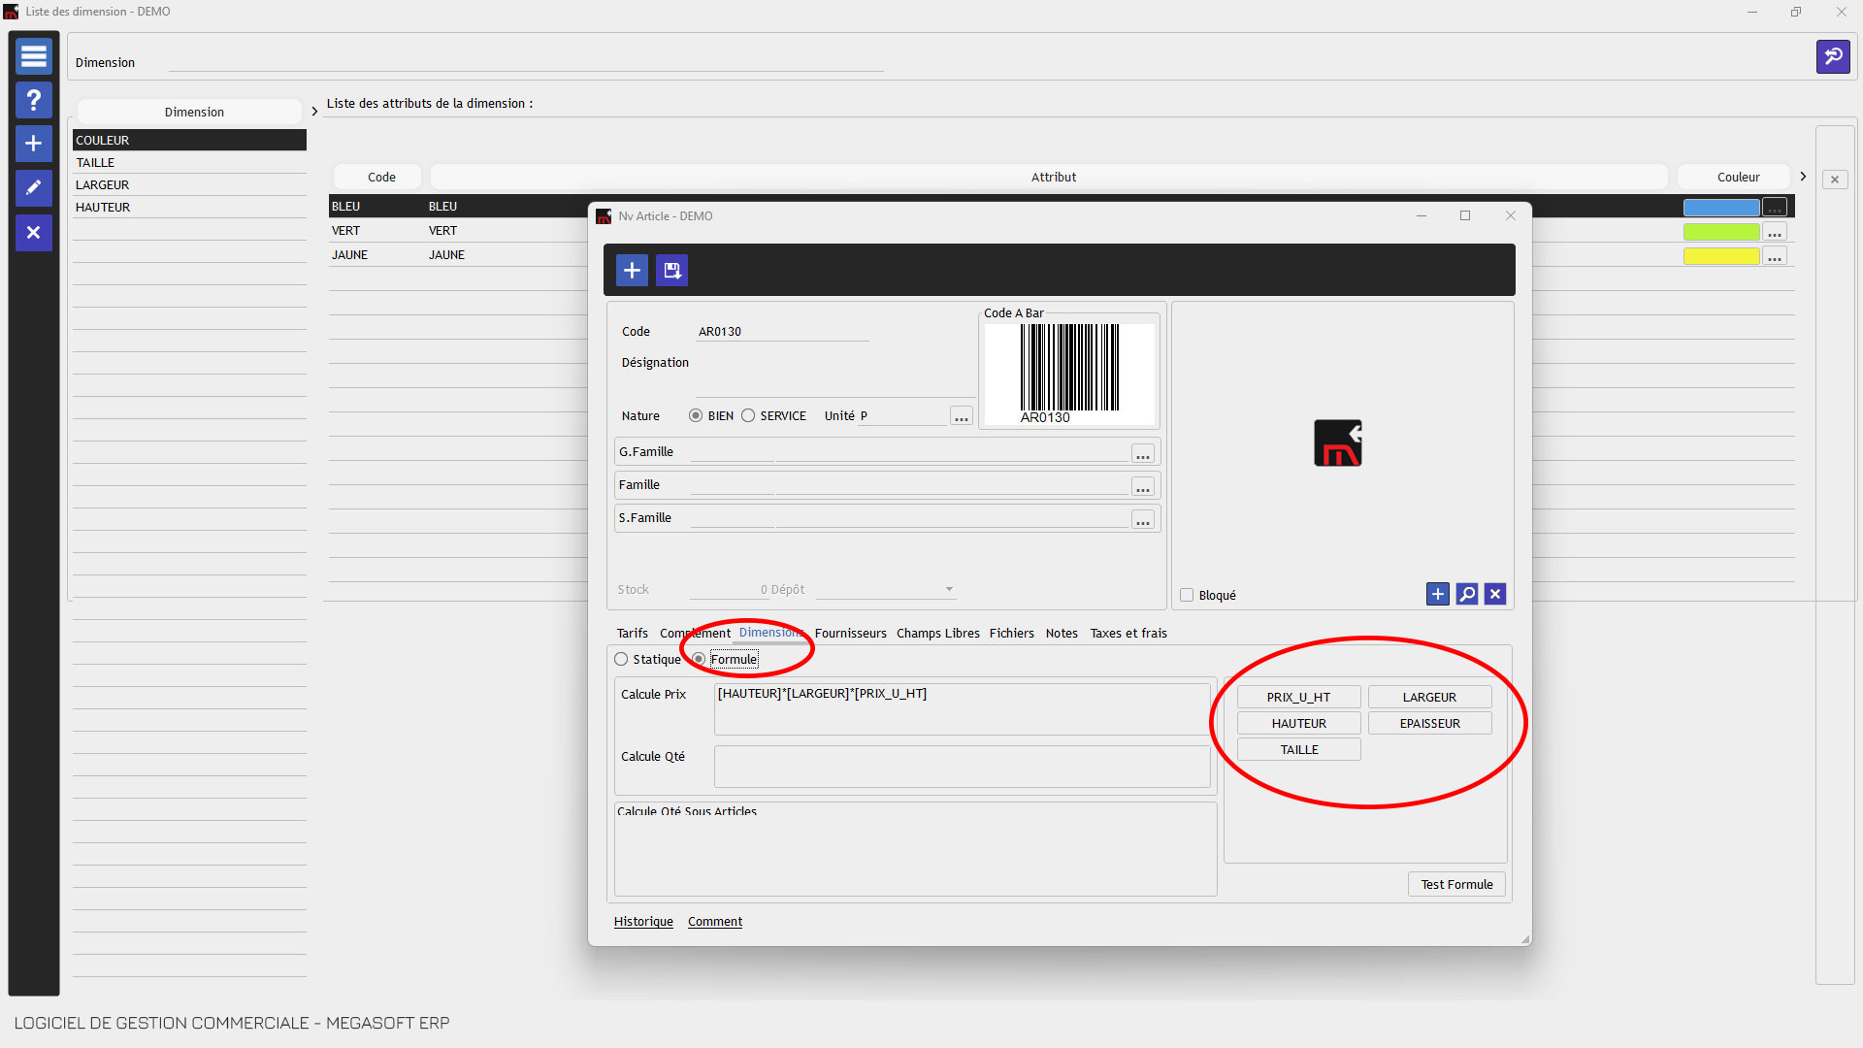Image resolution: width=1863 pixels, height=1048 pixels.
Task: Switch to Fichiers tab
Action: [x=1012, y=633]
